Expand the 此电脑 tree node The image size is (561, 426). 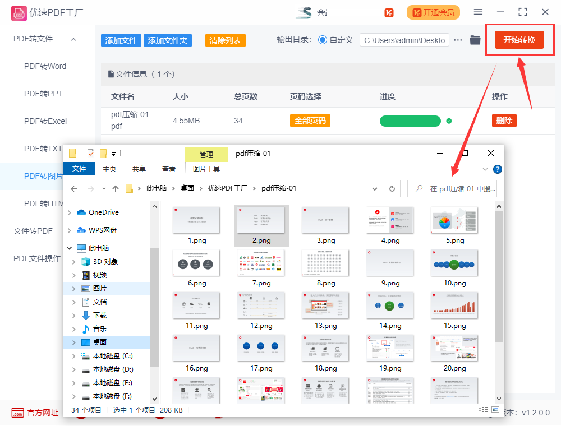coord(68,248)
